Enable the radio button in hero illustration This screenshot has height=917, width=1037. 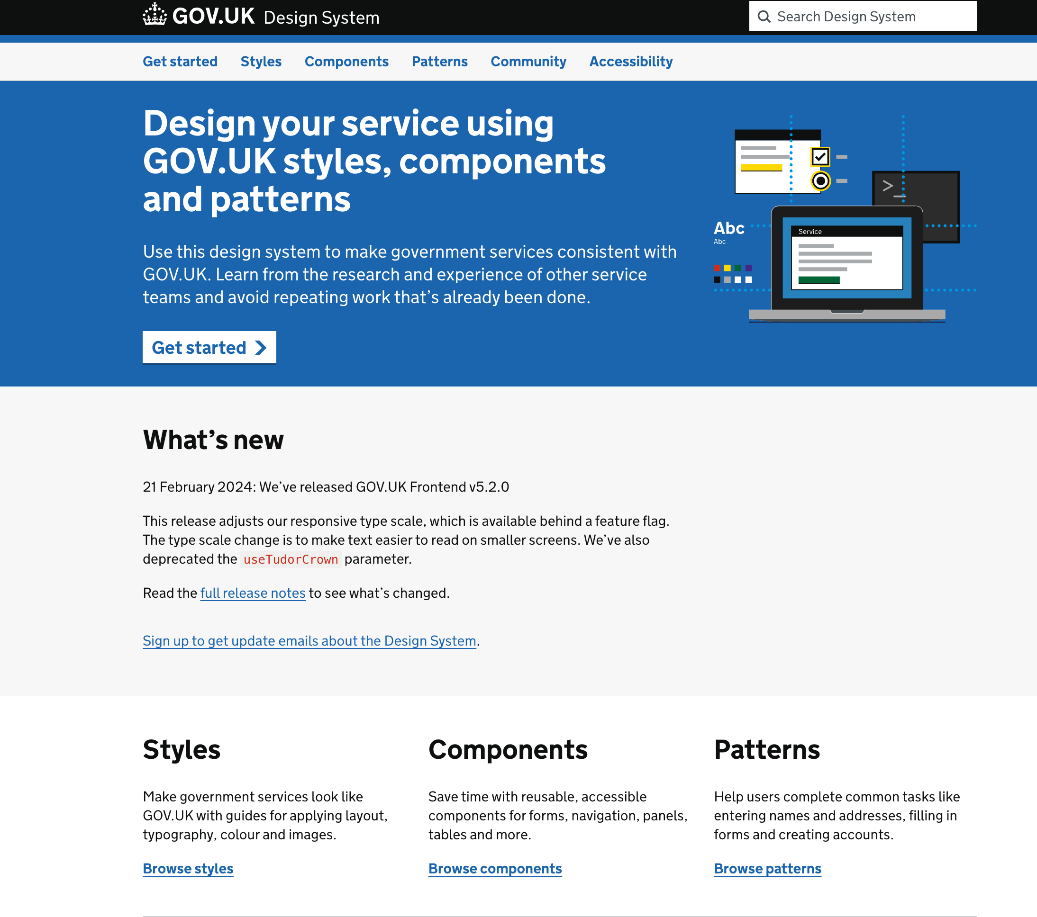(x=820, y=178)
